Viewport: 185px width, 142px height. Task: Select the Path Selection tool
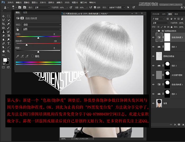3,47
